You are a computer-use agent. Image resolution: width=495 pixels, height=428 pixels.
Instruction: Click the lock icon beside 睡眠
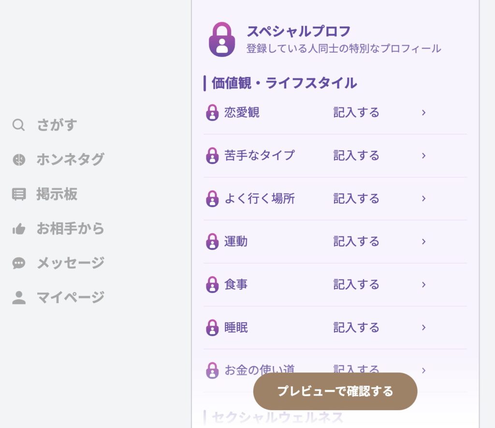point(212,327)
